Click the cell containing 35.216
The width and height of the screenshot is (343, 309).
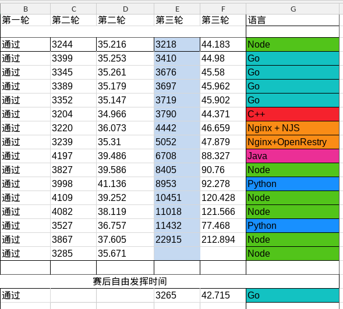click(125, 45)
